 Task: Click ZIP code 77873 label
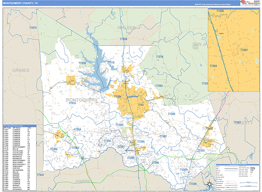pyautogui.click(x=32, y=27)
